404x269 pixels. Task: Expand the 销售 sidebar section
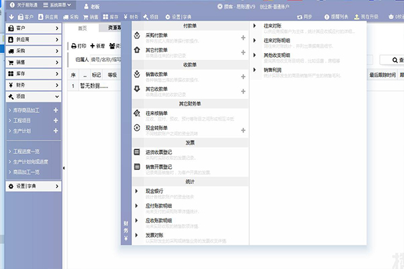[34, 63]
